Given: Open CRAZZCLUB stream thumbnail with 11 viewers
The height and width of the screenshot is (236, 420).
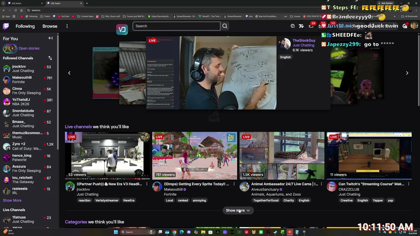Looking at the screenshot, I should (369, 156).
